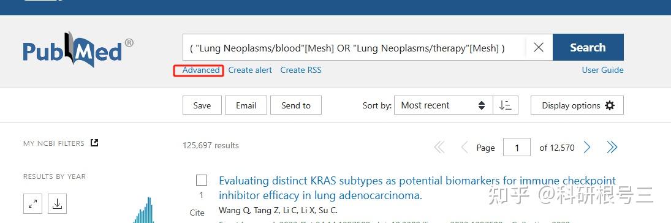The width and height of the screenshot is (671, 223).
Task: Toggle sort order direction icon
Action: 506,105
